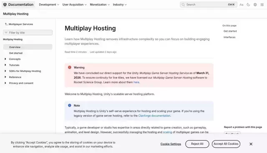Expand the Concepts tree arrow

[5, 59]
